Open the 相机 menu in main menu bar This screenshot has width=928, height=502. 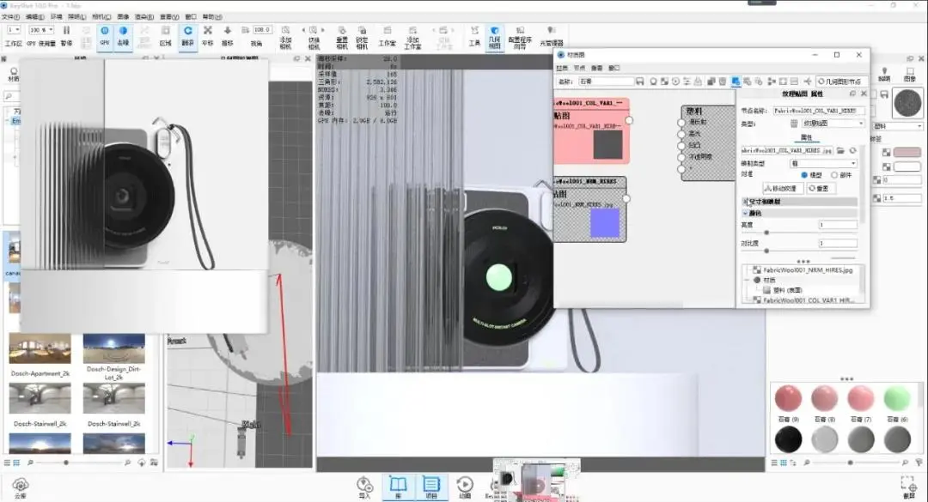point(101,17)
